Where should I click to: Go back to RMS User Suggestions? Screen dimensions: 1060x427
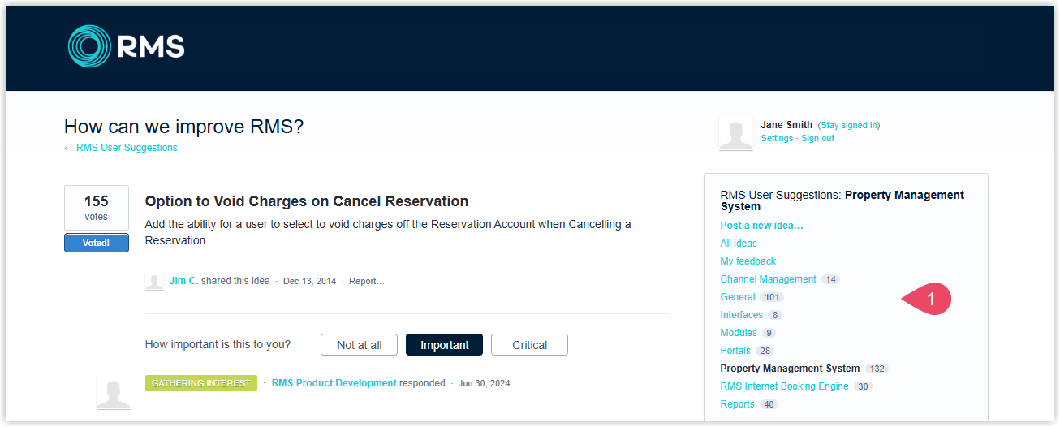pyautogui.click(x=120, y=148)
